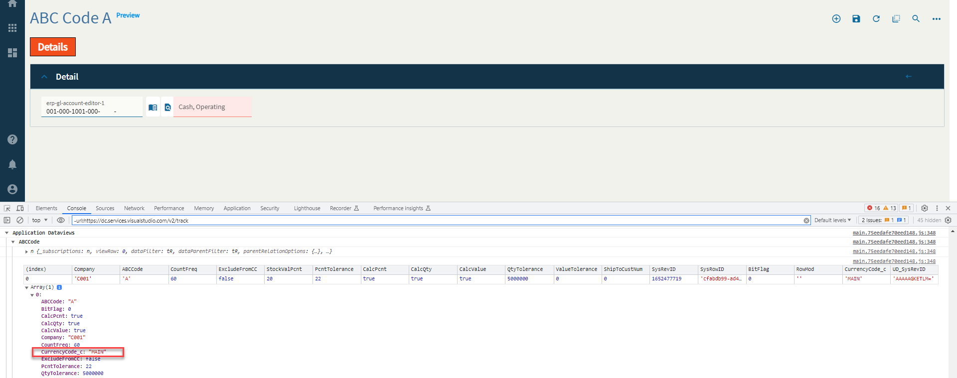Image resolution: width=957 pixels, height=378 pixels.
Task: Switch to the Elements tab
Action: click(x=46, y=208)
